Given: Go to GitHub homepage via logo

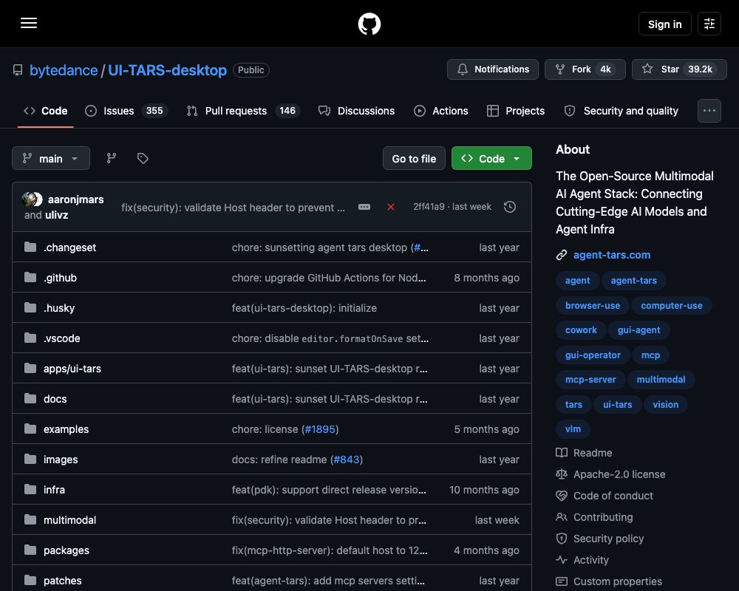Looking at the screenshot, I should tap(369, 24).
